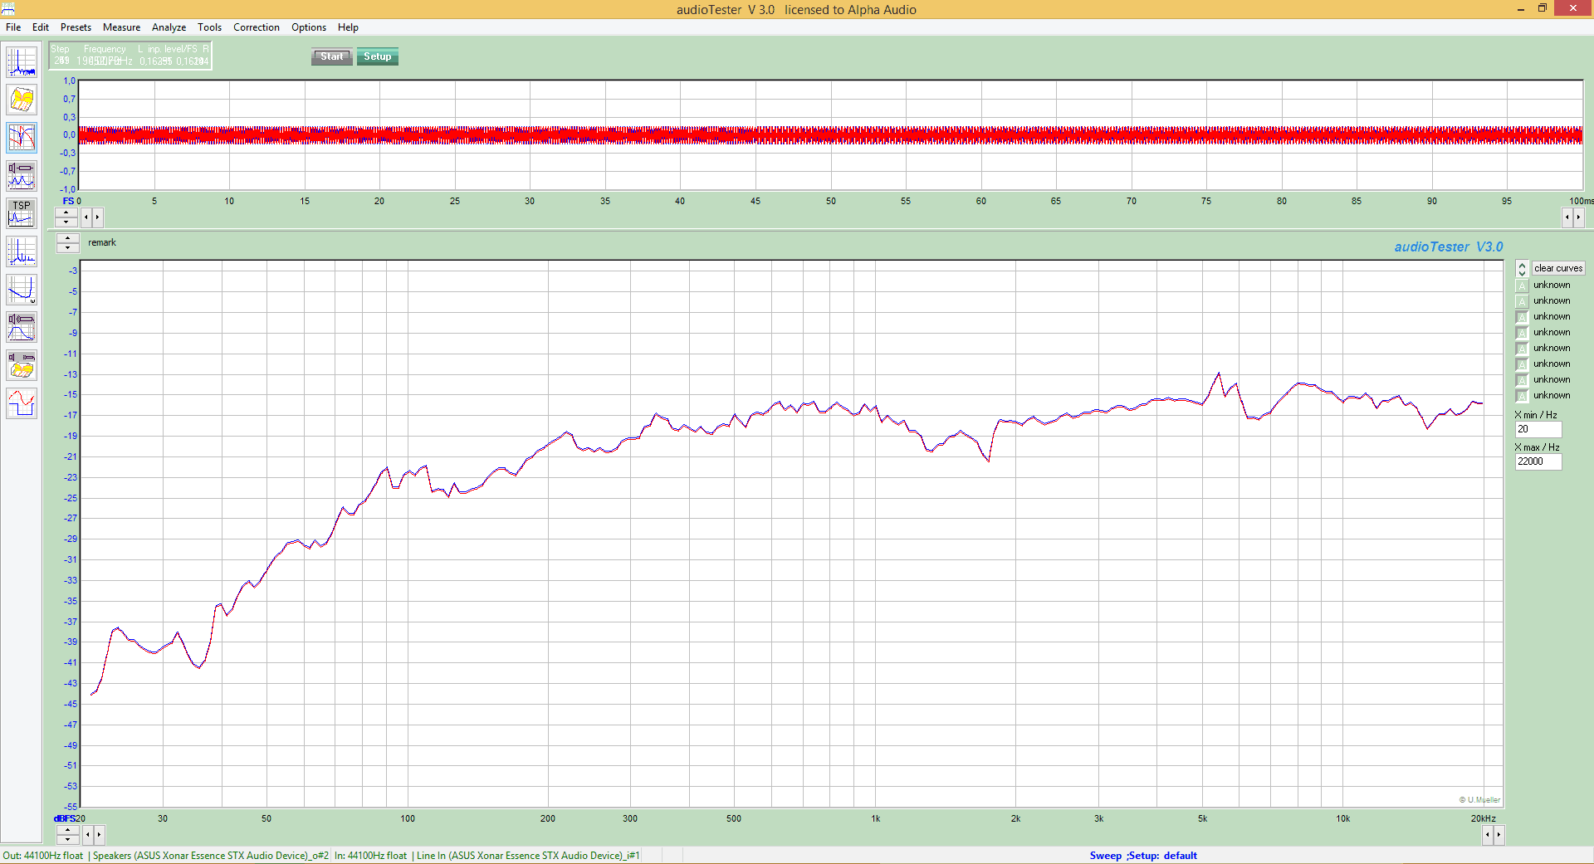Open the speaker frequency response icon

pos(22,328)
